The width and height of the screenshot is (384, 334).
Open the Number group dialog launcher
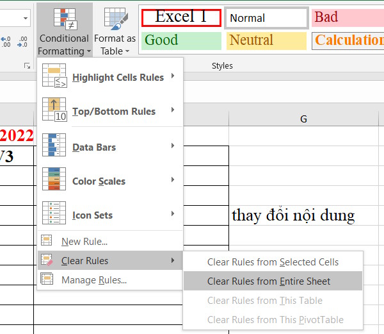pos(27,66)
